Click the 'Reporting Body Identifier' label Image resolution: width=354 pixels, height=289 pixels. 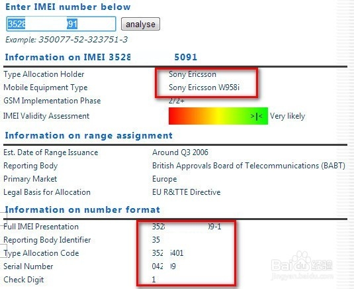[x=47, y=240]
